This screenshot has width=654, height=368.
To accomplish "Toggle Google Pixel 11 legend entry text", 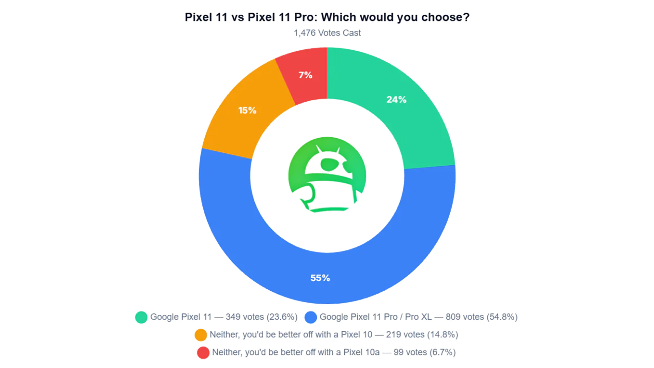I will (224, 317).
